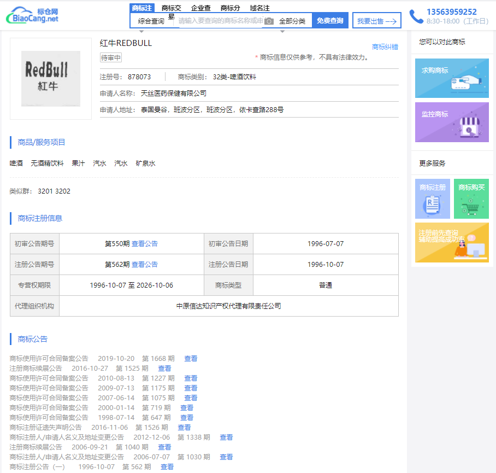Click the 1996-07-07 preliminary announcement date cell
Viewport: 496px width, 473px height.
326,244
